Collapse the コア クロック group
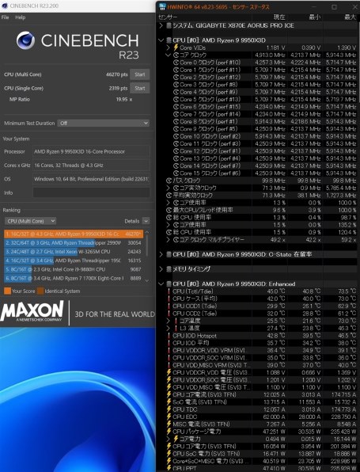The width and height of the screenshot is (360, 472). (x=168, y=55)
